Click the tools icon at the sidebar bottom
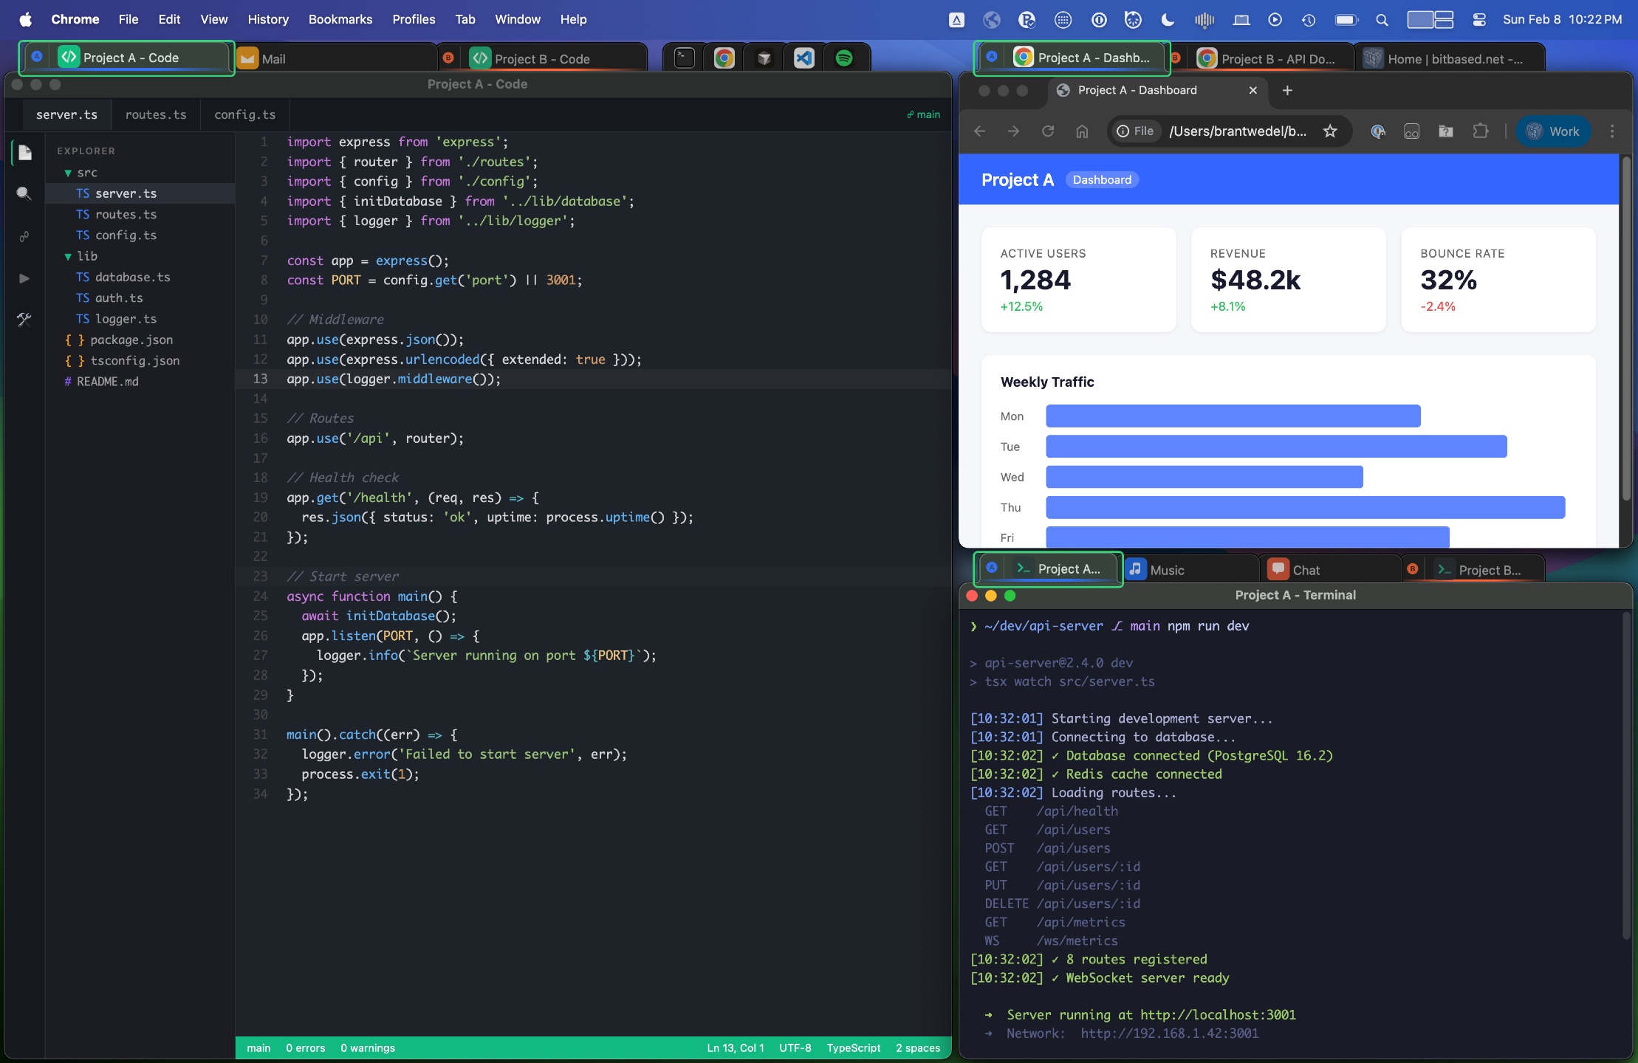 coord(24,319)
